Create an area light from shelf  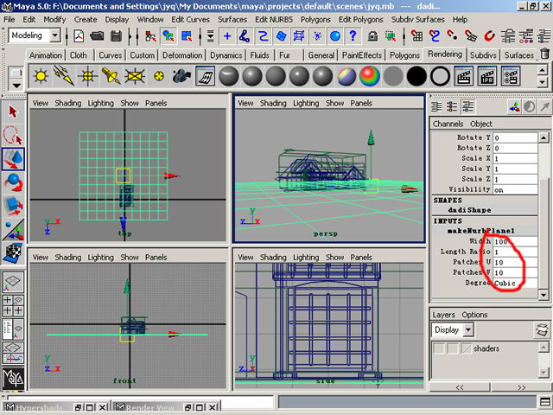[x=135, y=76]
